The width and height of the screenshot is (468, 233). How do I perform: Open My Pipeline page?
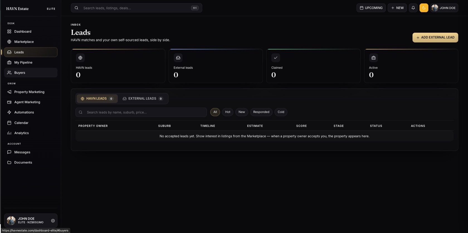(x=31, y=62)
